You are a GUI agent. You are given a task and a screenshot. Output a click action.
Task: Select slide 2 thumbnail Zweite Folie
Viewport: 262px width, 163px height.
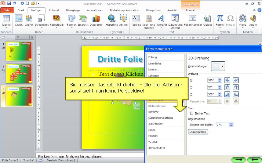(x=19, y=74)
